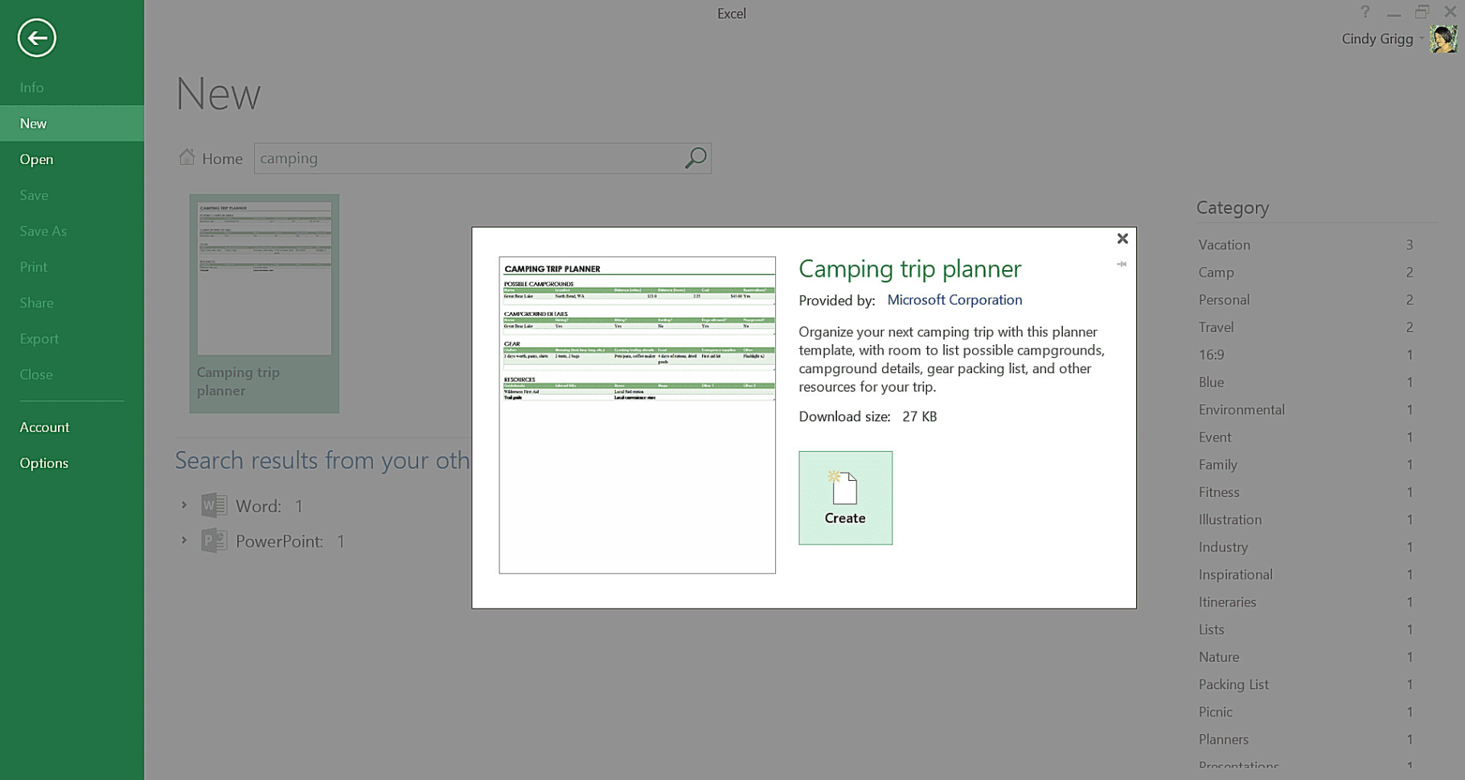
Task: Expand the Word search results
Action: pos(184,505)
